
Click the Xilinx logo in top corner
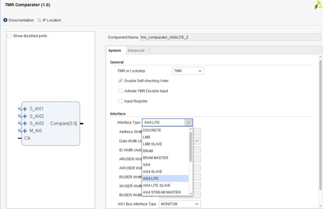coord(318,5)
